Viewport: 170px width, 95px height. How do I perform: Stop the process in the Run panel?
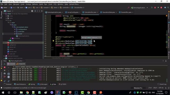click(5, 67)
